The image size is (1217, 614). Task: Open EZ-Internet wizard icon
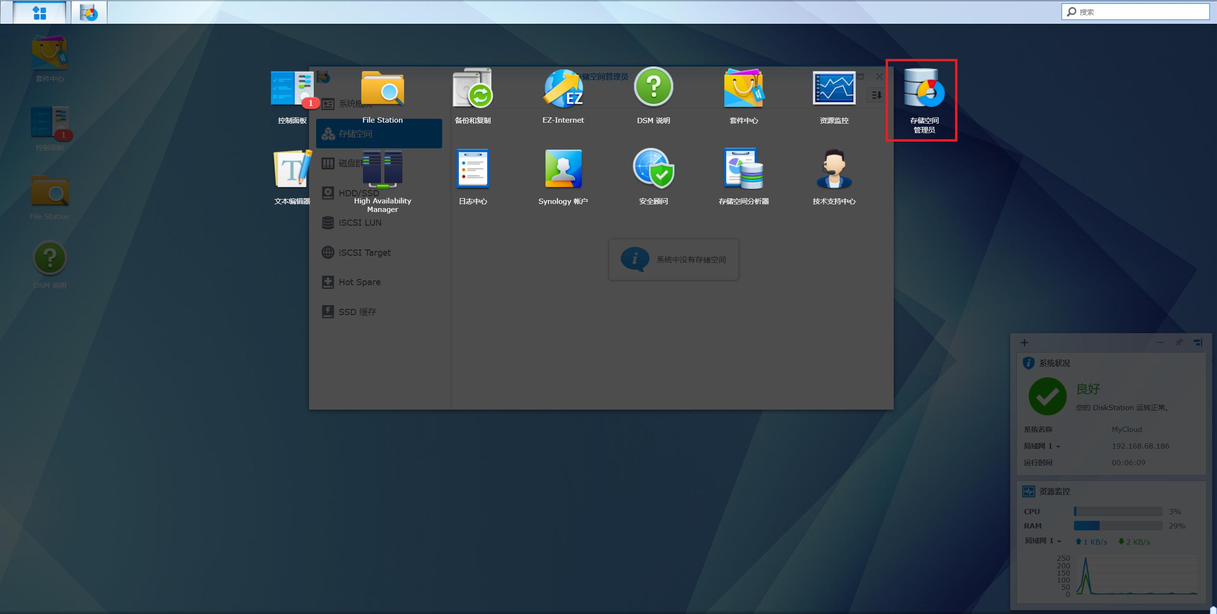[x=563, y=89]
